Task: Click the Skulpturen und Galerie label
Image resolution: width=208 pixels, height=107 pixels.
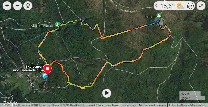Action: pyautogui.click(x=28, y=68)
